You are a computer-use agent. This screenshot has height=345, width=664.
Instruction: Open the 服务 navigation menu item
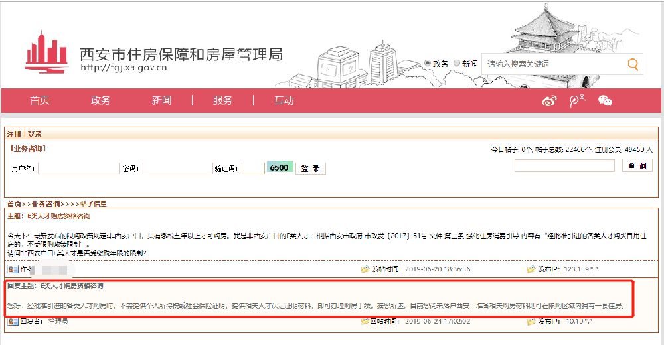pyautogui.click(x=222, y=100)
